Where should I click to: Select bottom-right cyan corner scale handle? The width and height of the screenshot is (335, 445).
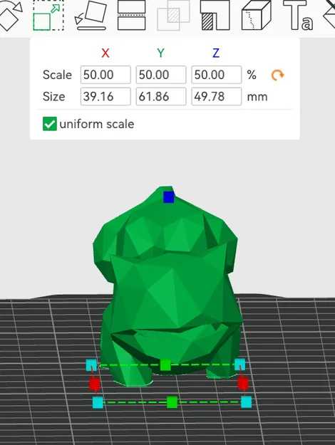click(246, 402)
